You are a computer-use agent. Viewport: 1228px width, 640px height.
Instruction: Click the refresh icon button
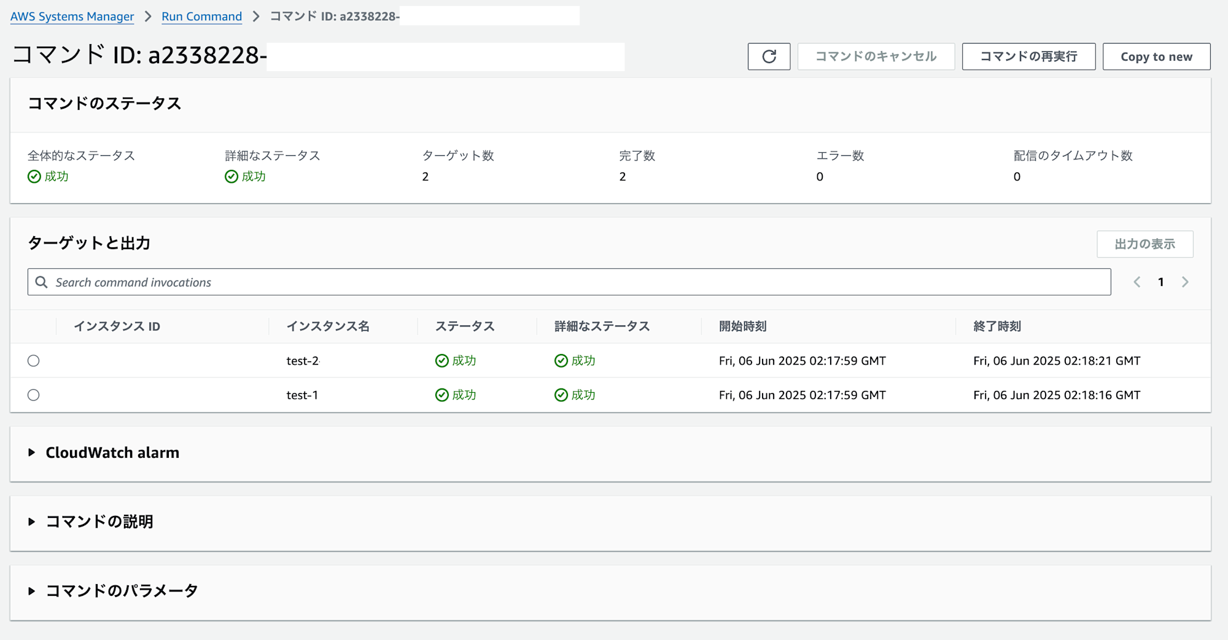769,56
